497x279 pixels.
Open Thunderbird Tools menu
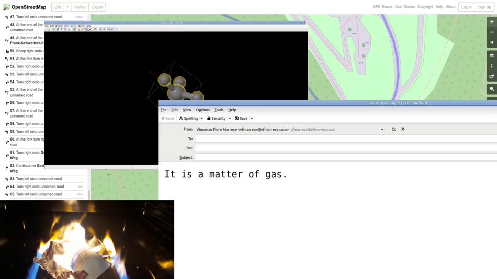click(219, 110)
